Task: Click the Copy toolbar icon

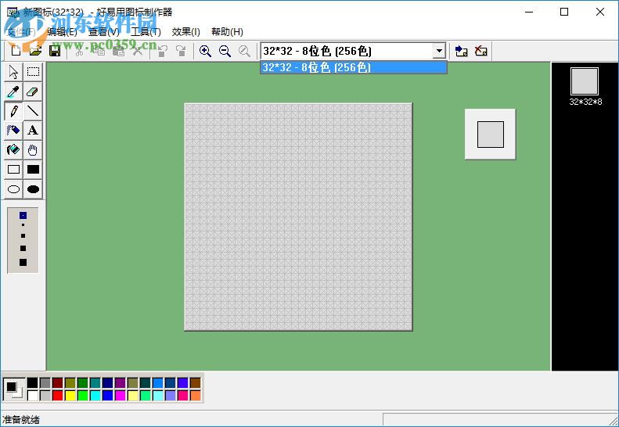Action: 99,51
